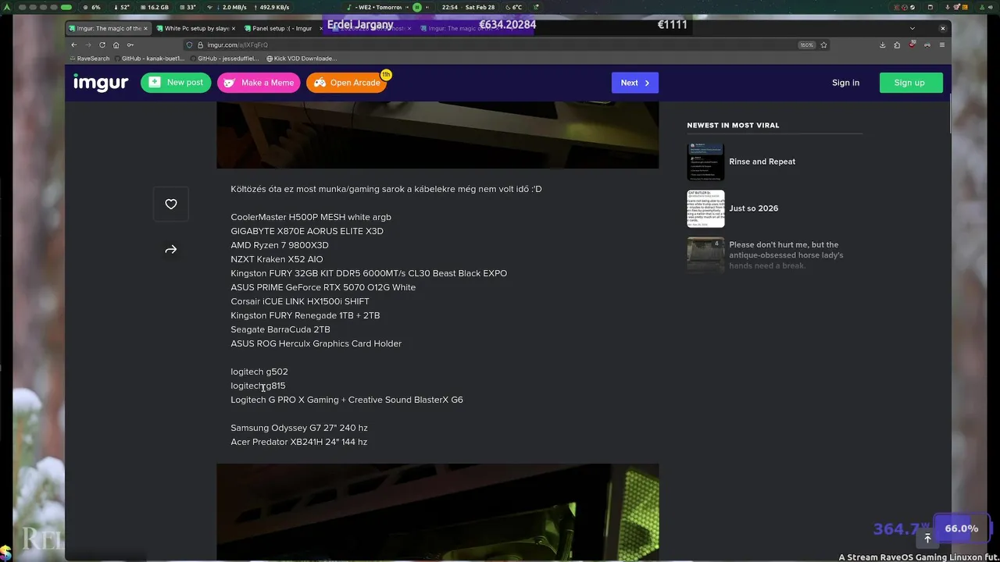Click 'Samsung Odyssey G7 27" 240 hz' text
1000x562 pixels.
pyautogui.click(x=299, y=428)
